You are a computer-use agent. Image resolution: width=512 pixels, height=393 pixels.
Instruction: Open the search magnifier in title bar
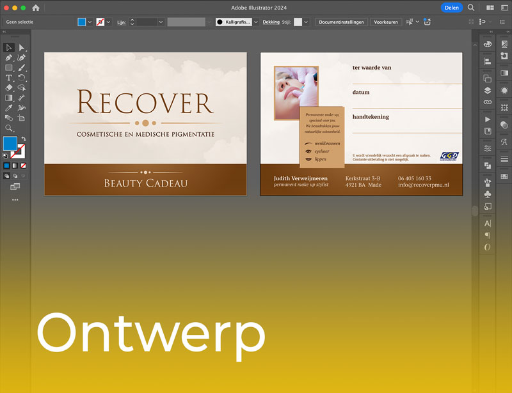click(x=471, y=8)
